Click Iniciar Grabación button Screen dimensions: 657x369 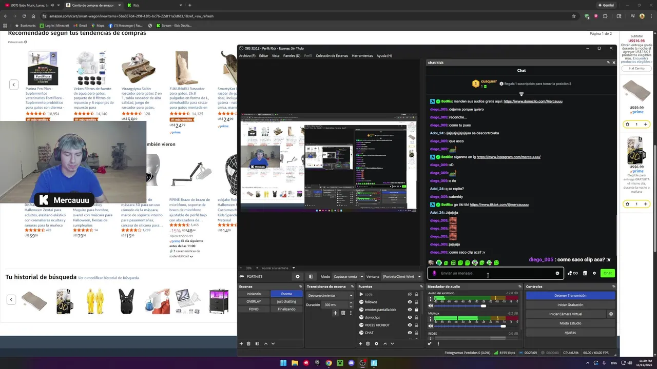570,304
